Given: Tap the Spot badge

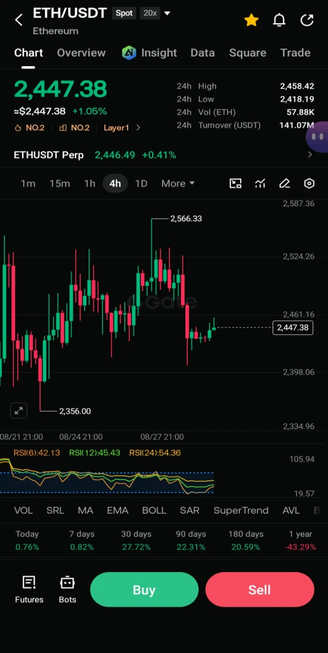Looking at the screenshot, I should point(124,14).
